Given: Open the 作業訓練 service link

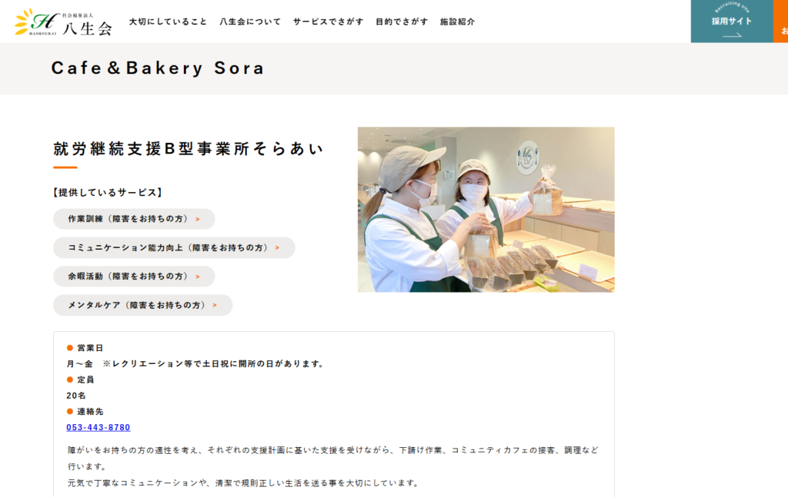Looking at the screenshot, I should point(133,219).
